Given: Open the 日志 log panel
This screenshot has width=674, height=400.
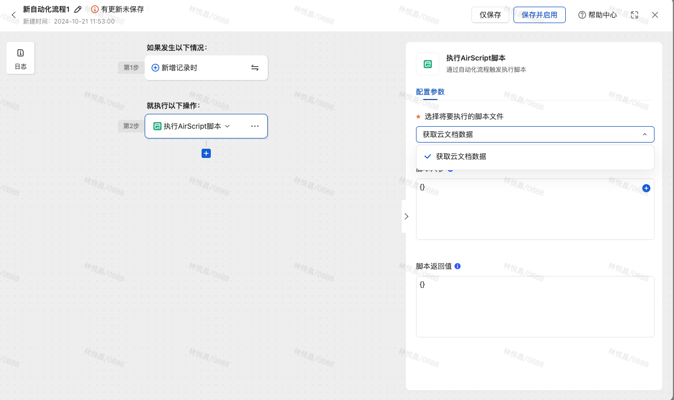Looking at the screenshot, I should click(x=21, y=58).
